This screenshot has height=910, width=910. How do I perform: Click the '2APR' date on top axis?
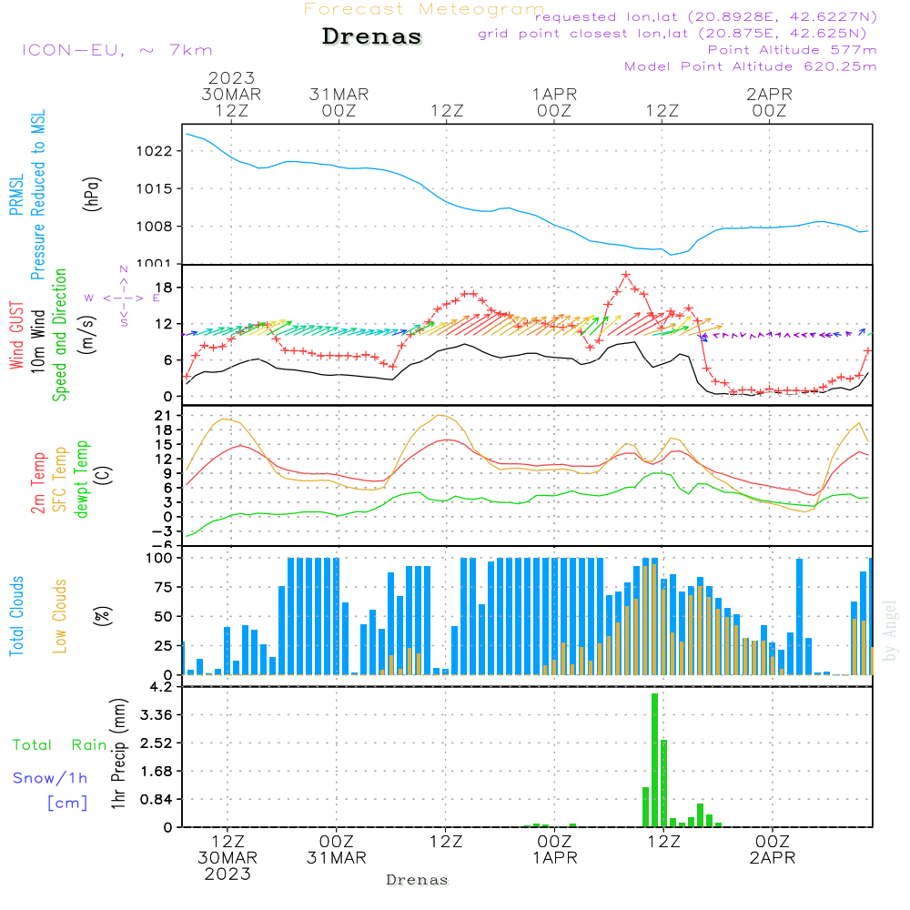[x=769, y=94]
